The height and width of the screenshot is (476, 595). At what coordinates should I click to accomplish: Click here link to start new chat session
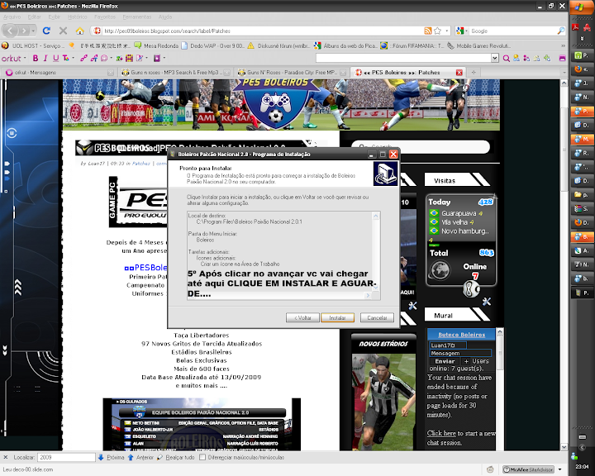[441, 433]
